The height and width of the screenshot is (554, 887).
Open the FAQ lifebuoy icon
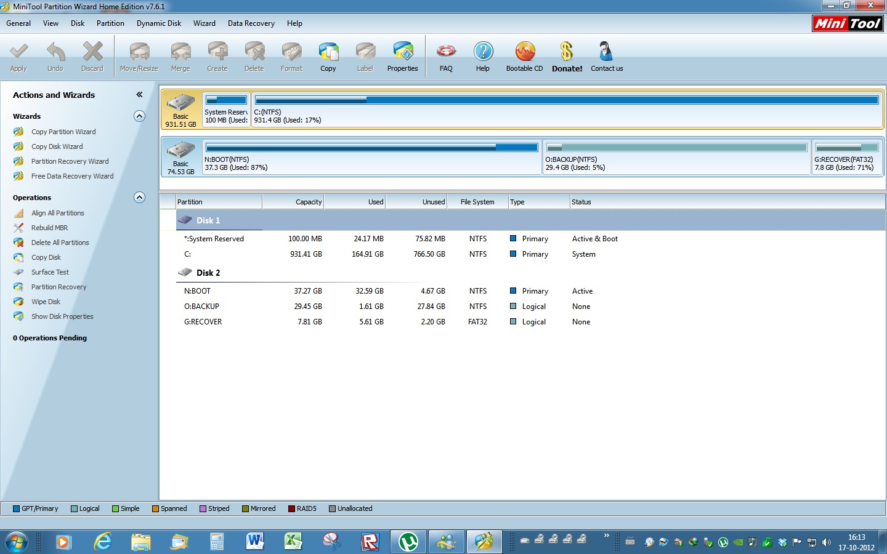pyautogui.click(x=446, y=52)
